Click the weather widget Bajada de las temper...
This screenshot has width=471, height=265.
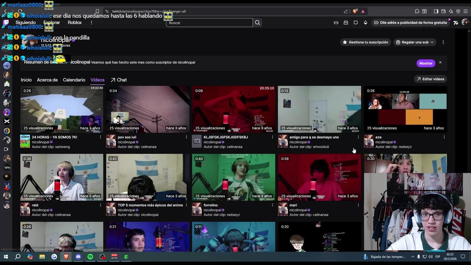pos(385,257)
